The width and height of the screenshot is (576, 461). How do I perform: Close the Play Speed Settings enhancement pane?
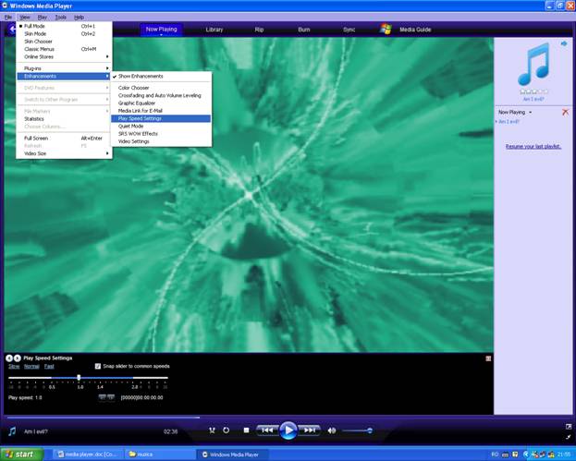click(x=488, y=358)
